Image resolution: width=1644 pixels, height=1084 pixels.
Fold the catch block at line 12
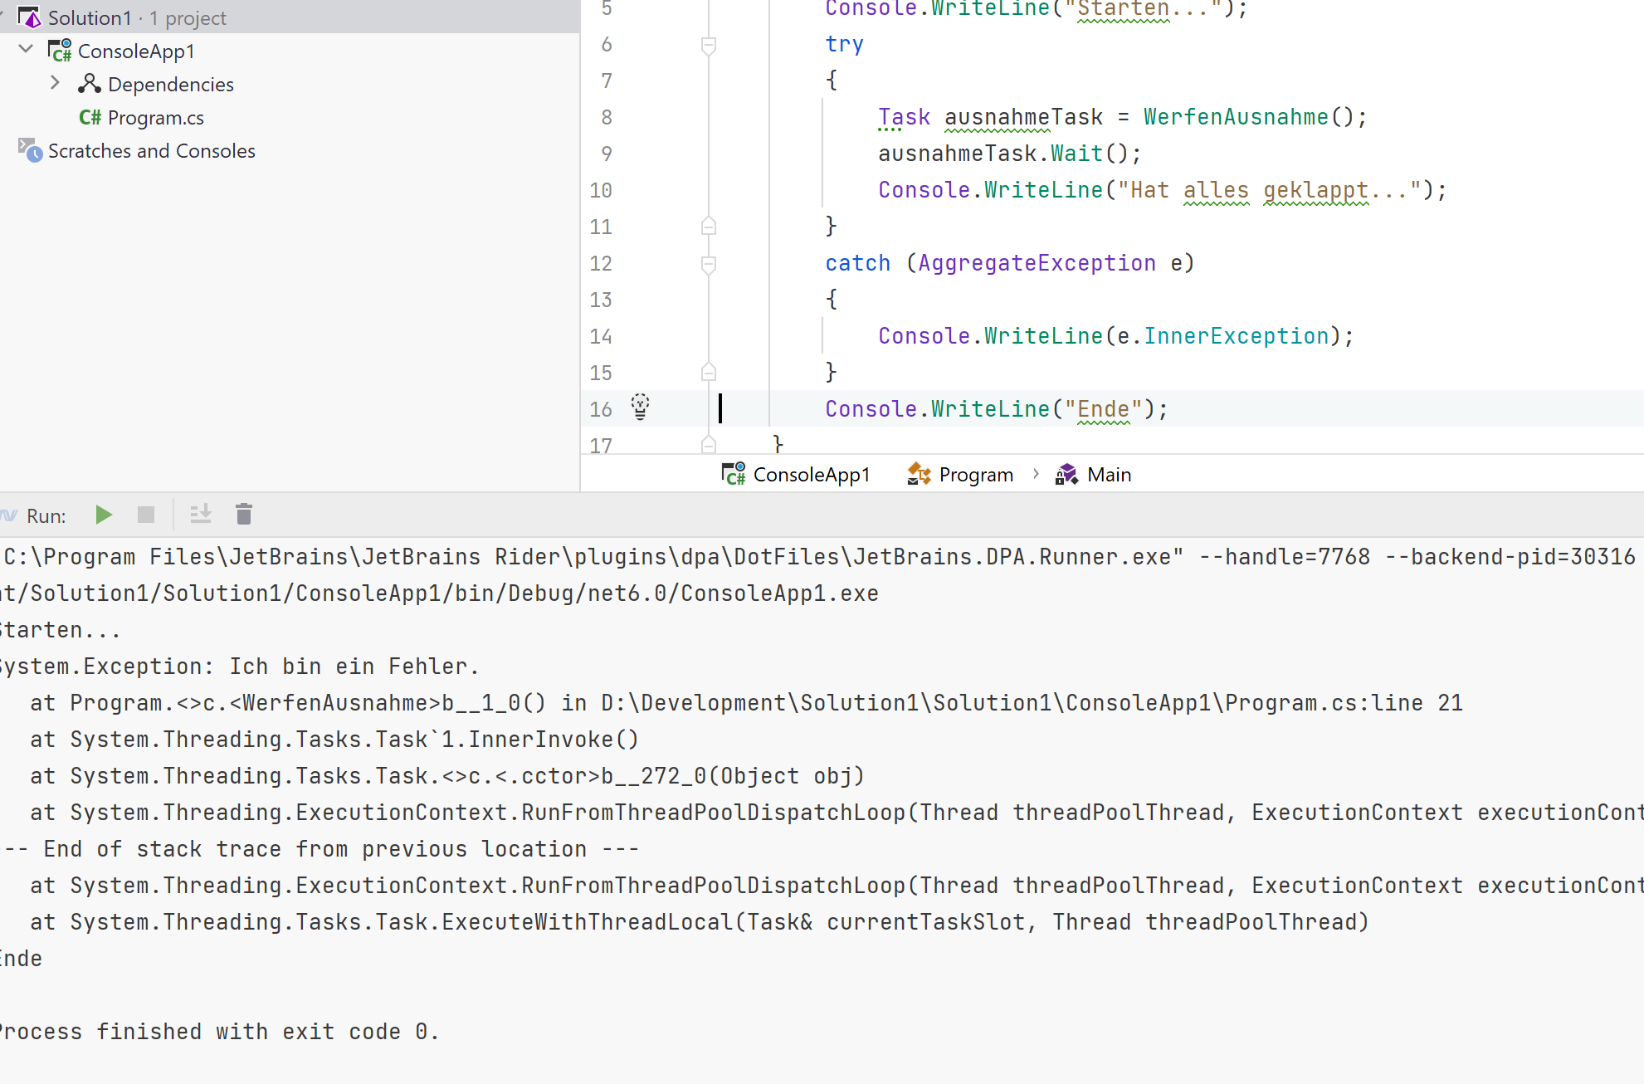tap(708, 264)
